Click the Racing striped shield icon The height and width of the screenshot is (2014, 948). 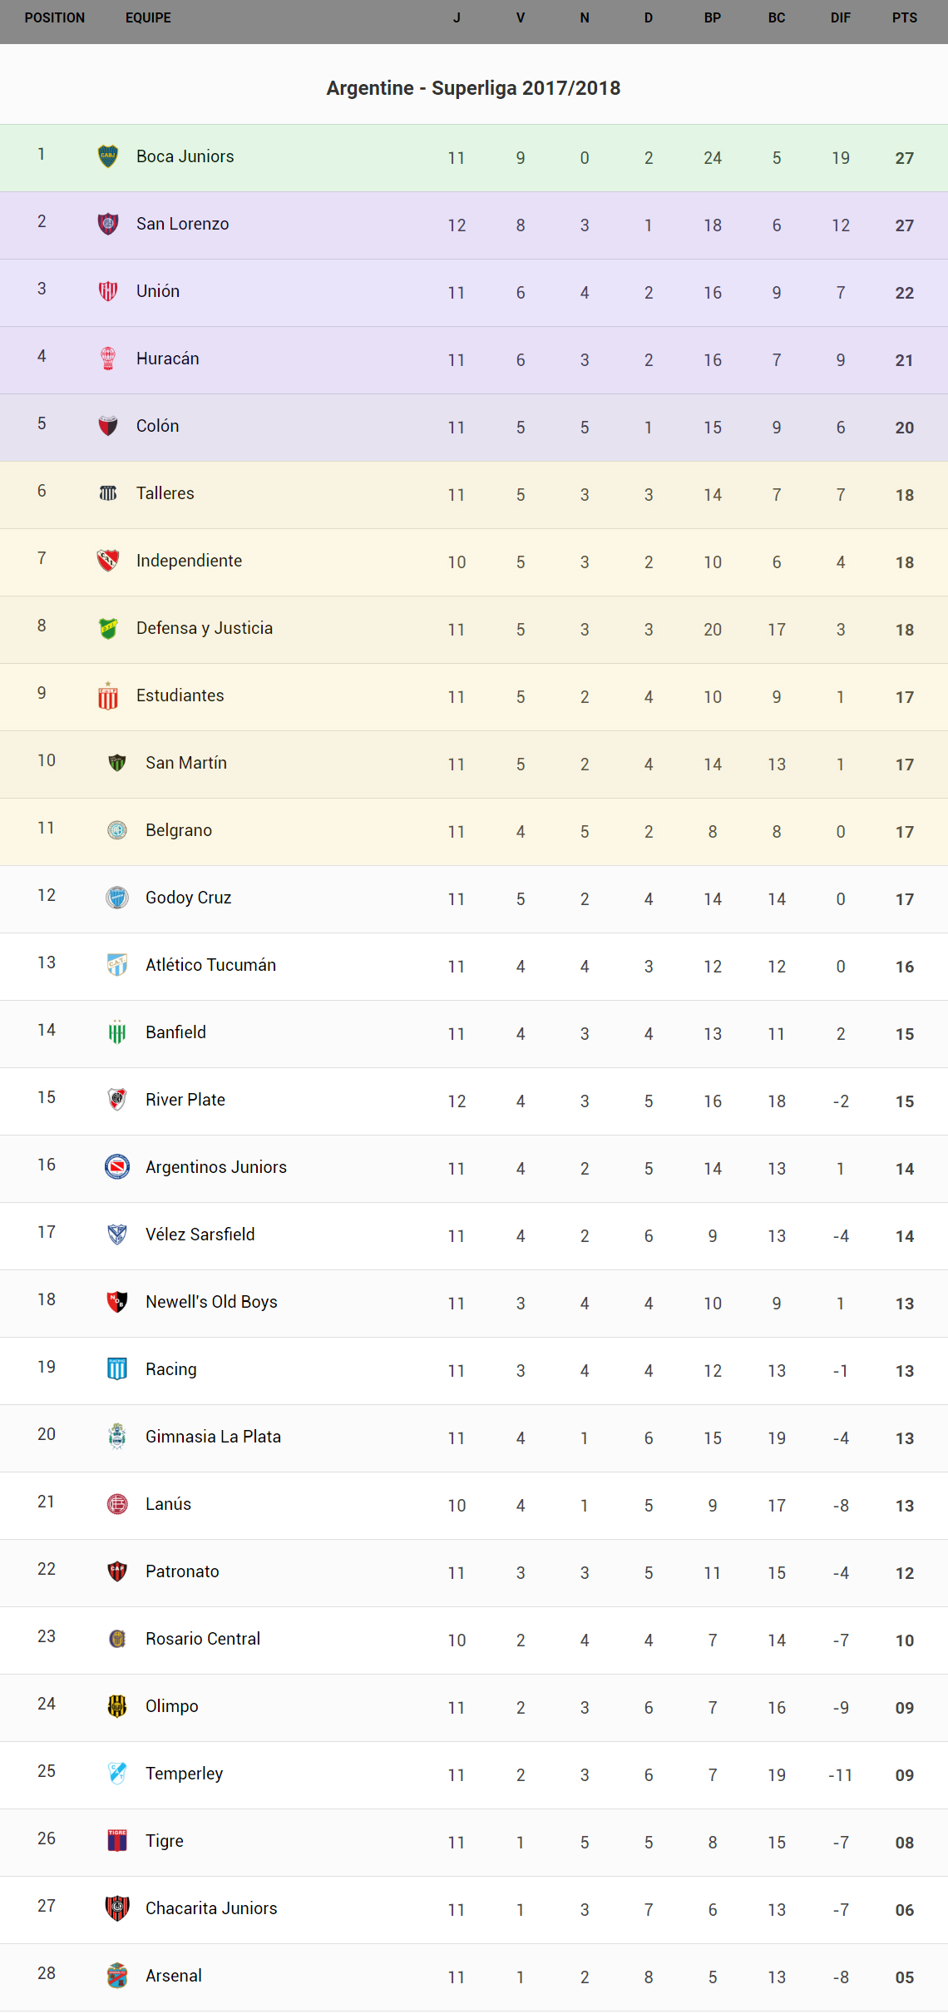(117, 1369)
